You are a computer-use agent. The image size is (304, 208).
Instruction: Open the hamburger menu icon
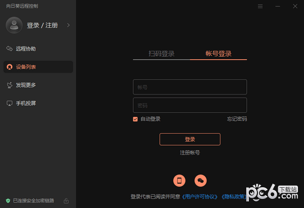tap(260, 7)
